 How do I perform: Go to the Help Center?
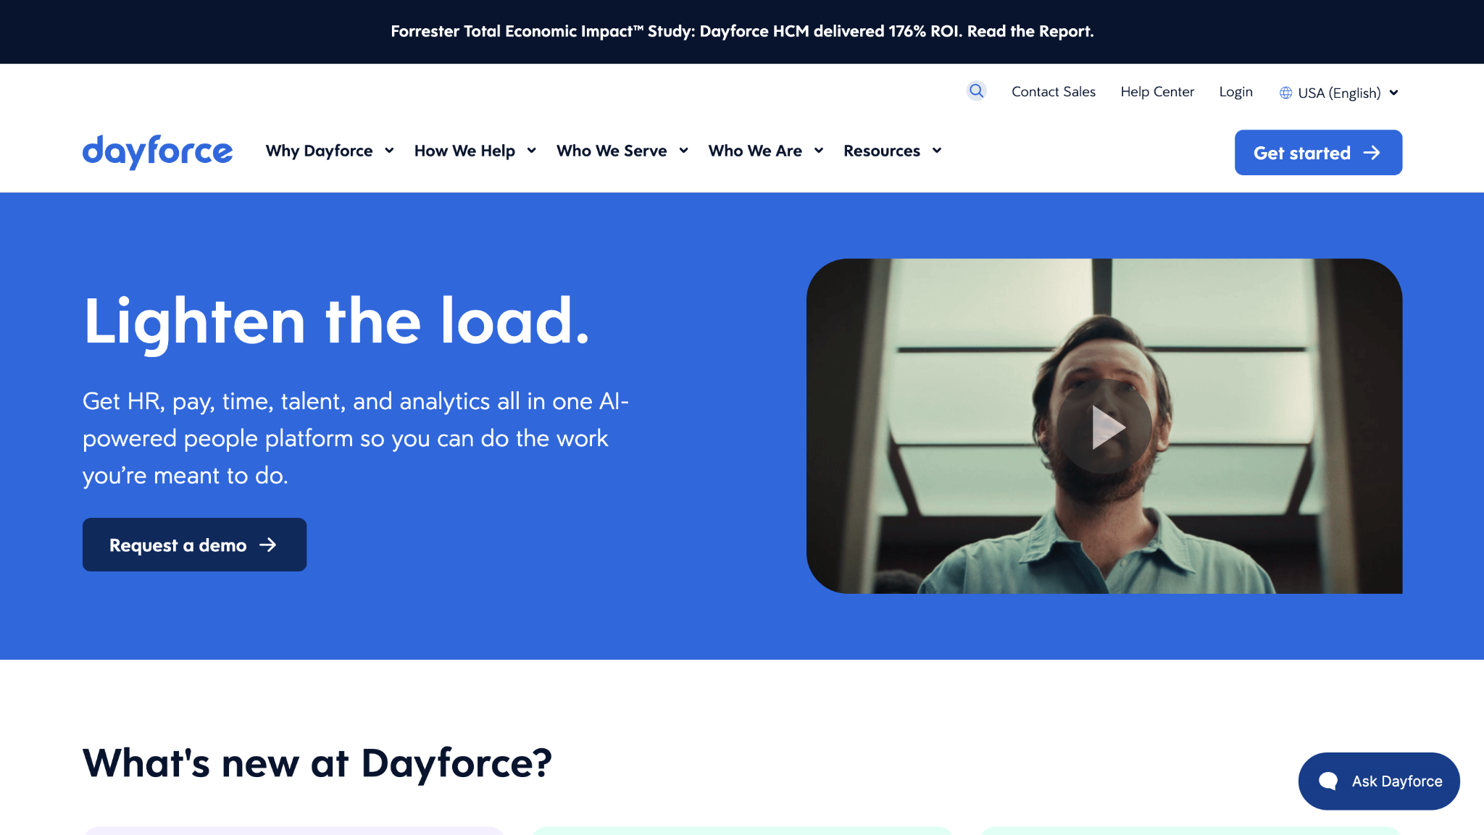[1157, 91]
